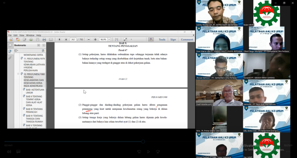Open the Comment pane

187,39
